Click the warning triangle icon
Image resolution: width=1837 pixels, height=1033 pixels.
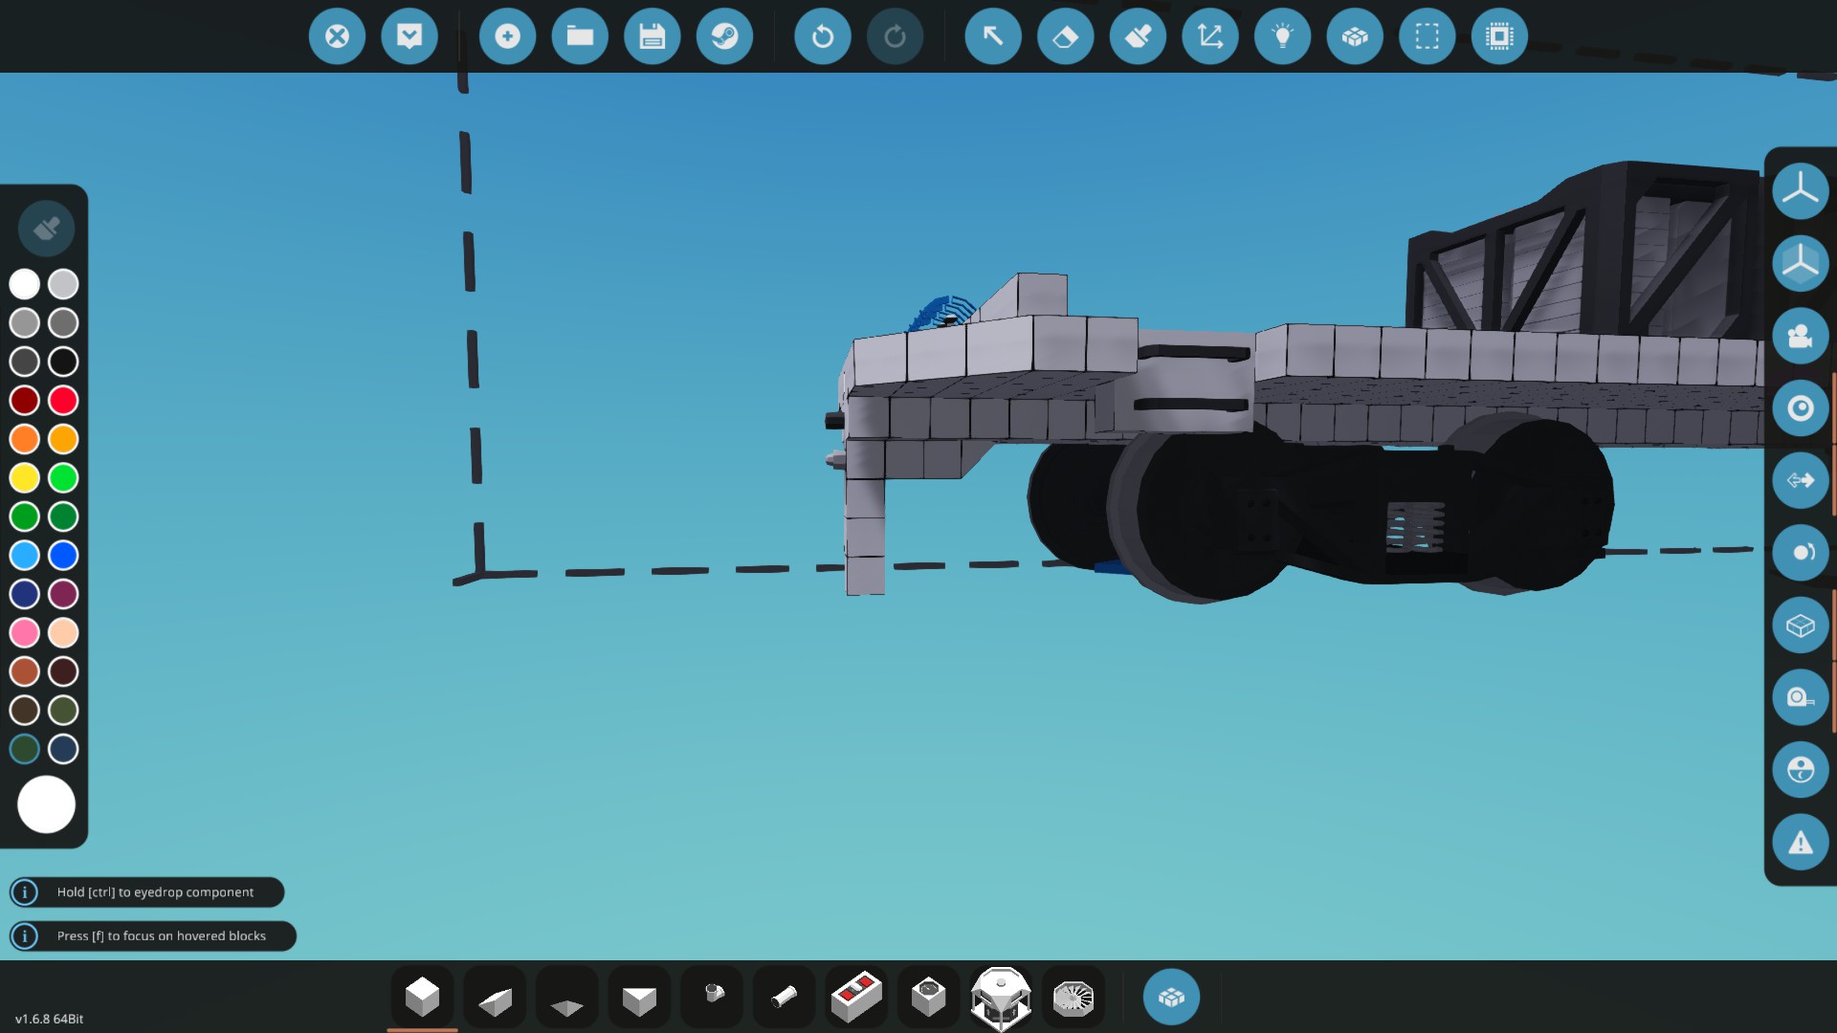[x=1800, y=843]
